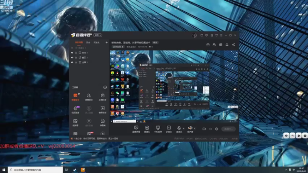
Task: Click the stream title edit button
Action: (x=155, y=42)
